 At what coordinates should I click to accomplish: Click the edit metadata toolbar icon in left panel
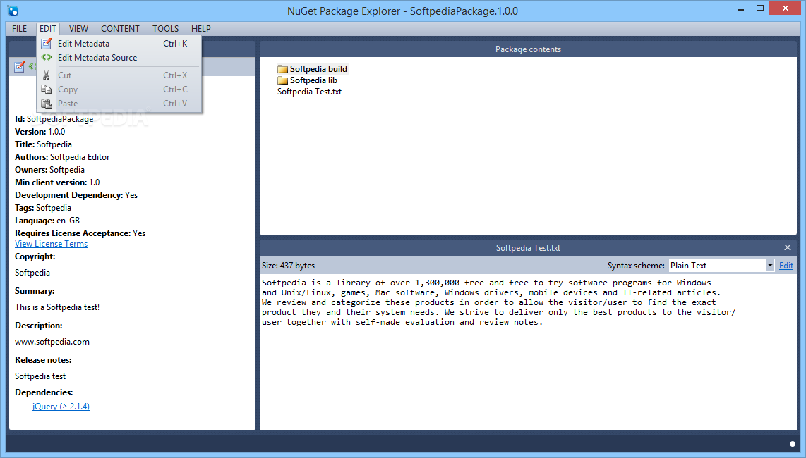coord(20,67)
